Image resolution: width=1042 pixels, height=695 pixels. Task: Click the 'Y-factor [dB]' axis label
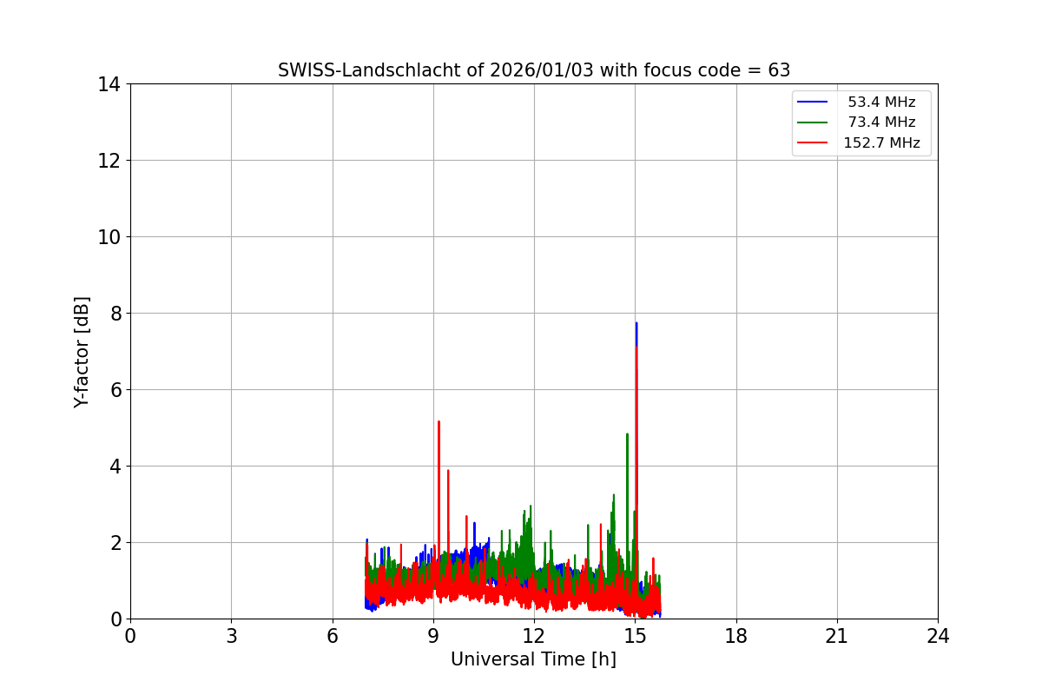pyautogui.click(x=82, y=352)
